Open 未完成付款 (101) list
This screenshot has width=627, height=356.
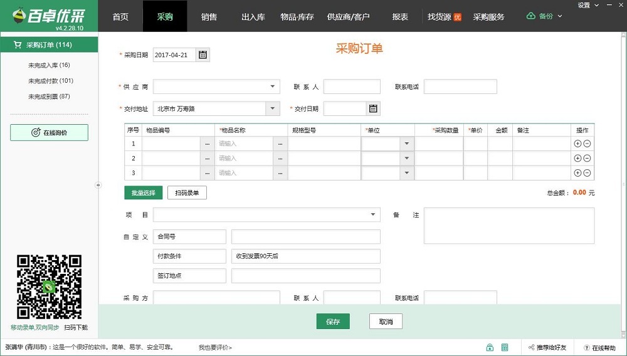[x=51, y=81]
